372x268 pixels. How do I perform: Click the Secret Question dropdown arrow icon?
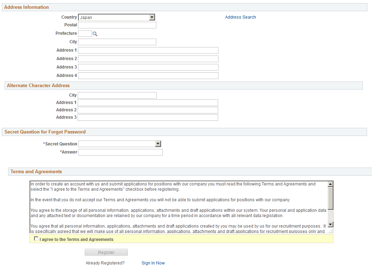point(158,144)
